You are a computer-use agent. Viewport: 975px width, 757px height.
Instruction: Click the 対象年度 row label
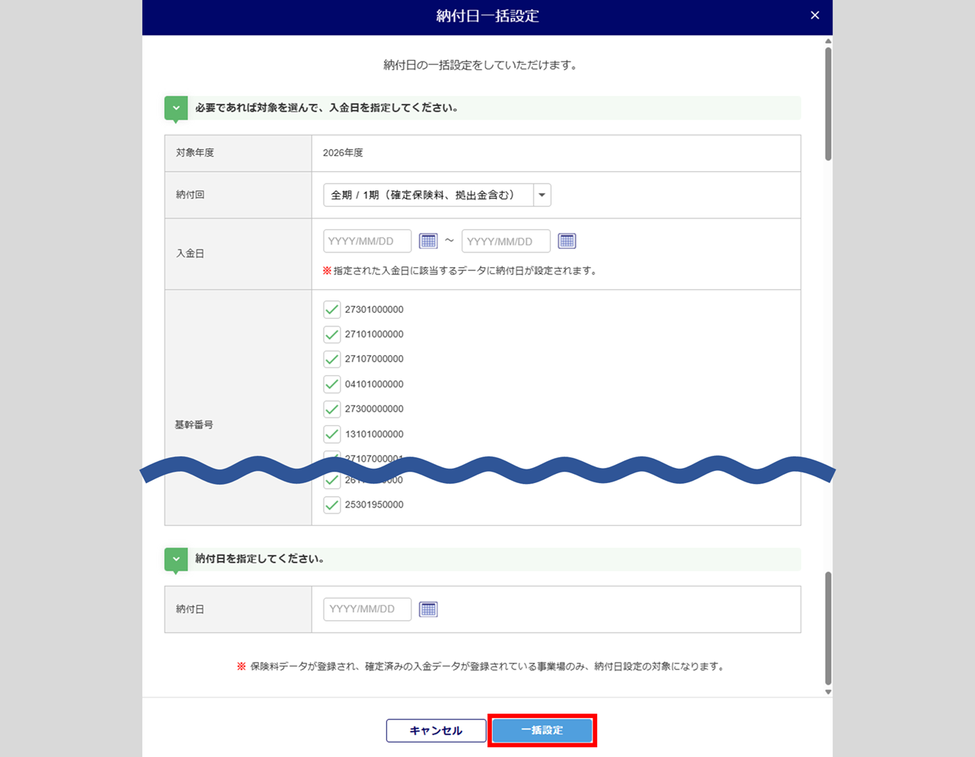(195, 153)
